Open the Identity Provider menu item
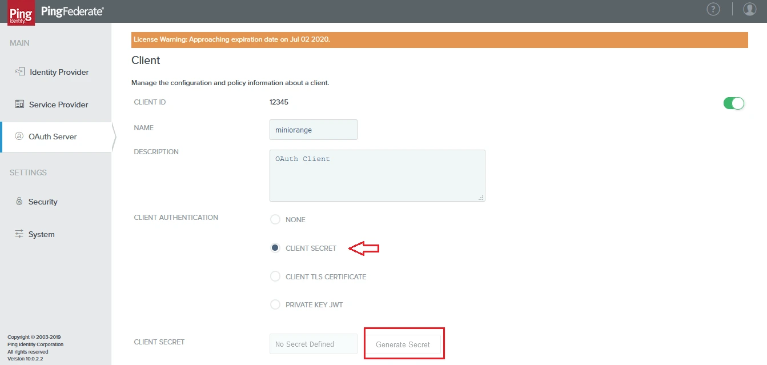 click(59, 73)
